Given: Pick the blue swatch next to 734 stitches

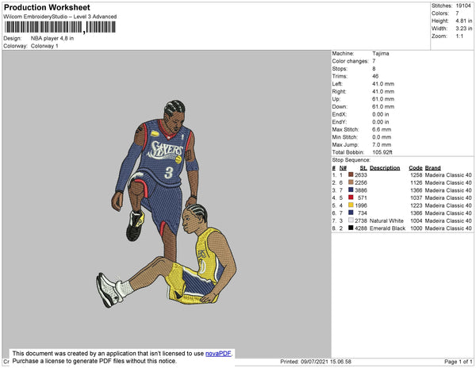Looking at the screenshot, I should (x=351, y=213).
